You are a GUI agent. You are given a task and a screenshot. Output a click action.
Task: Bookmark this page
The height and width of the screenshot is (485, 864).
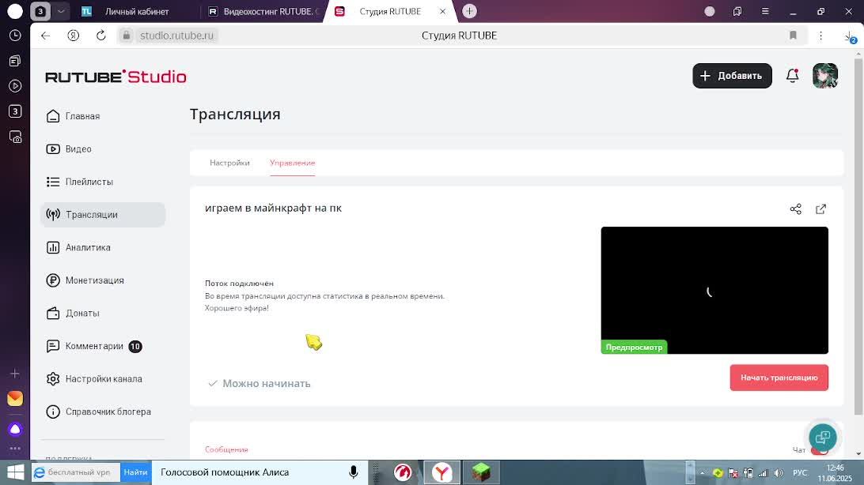(x=793, y=36)
